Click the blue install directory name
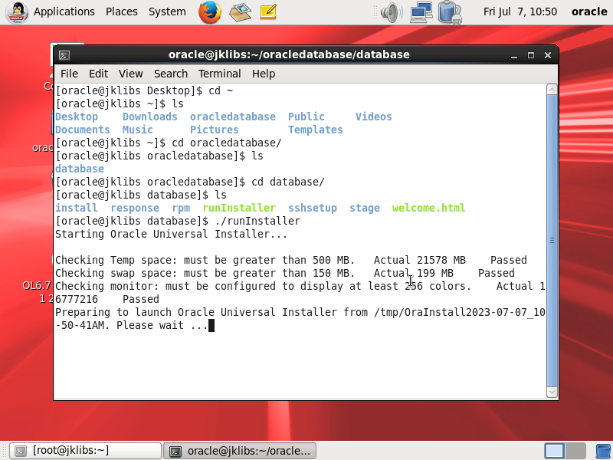This screenshot has height=460, width=613. tap(76, 208)
